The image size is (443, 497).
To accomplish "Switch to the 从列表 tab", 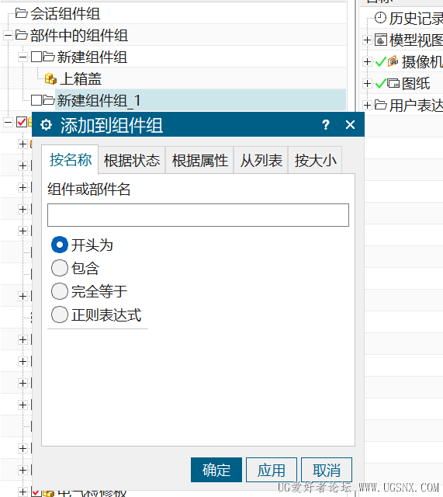I will point(261,161).
